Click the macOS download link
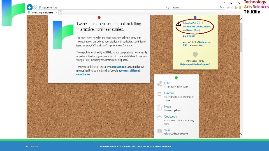This screenshot has height=151, width=269. pos(207,27)
